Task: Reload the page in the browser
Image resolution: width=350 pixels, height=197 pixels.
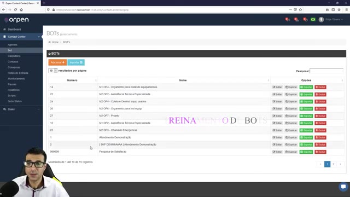Action: (15, 10)
